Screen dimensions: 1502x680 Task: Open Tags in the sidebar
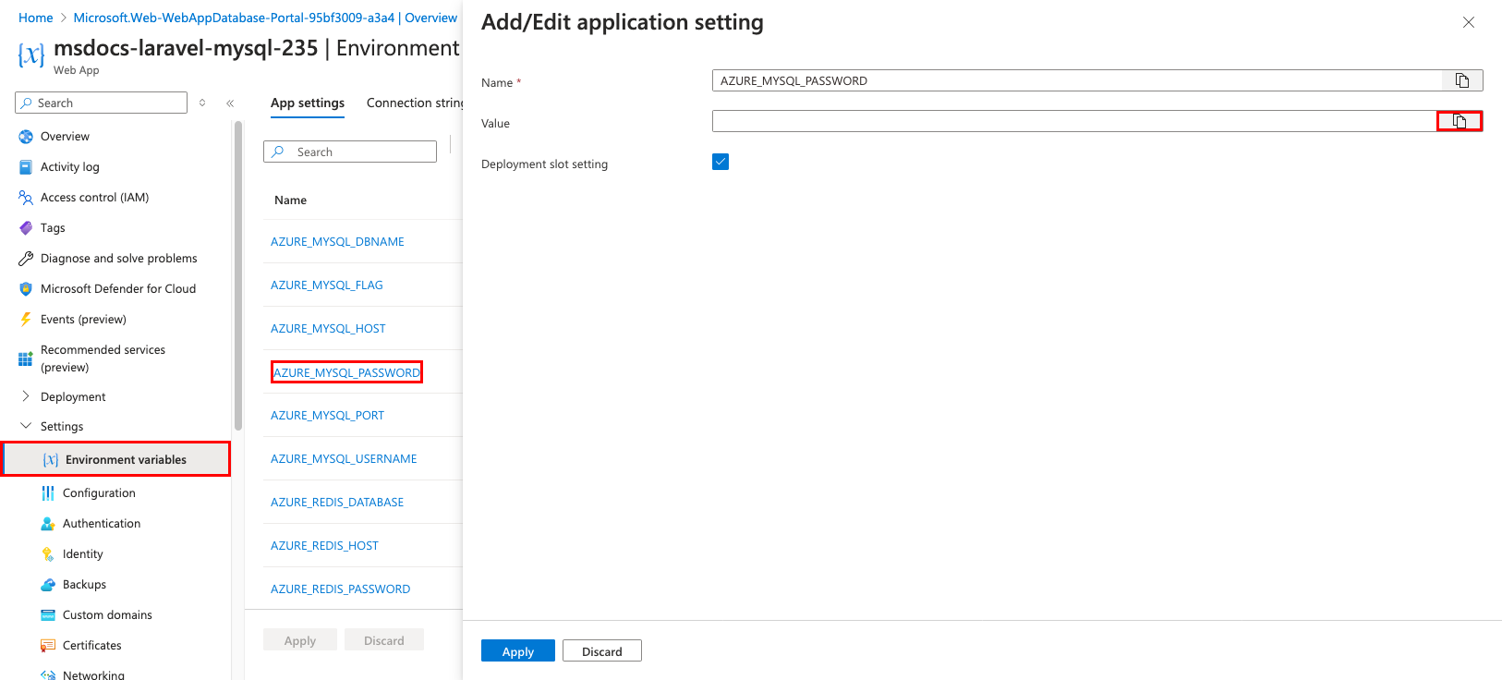click(53, 227)
